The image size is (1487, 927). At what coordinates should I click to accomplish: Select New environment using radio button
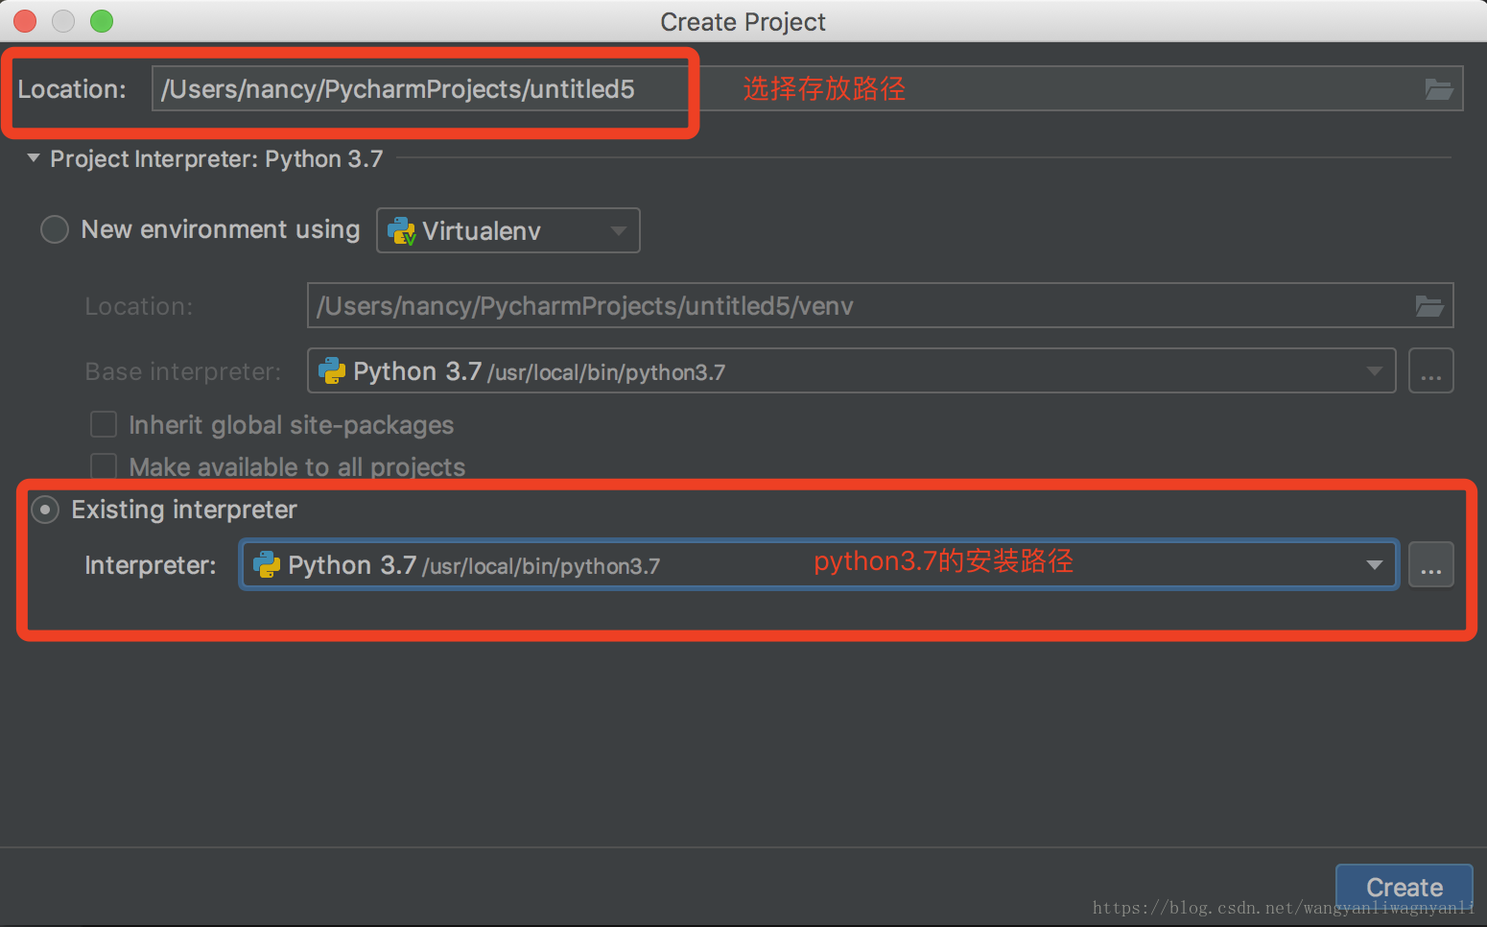[x=55, y=229]
